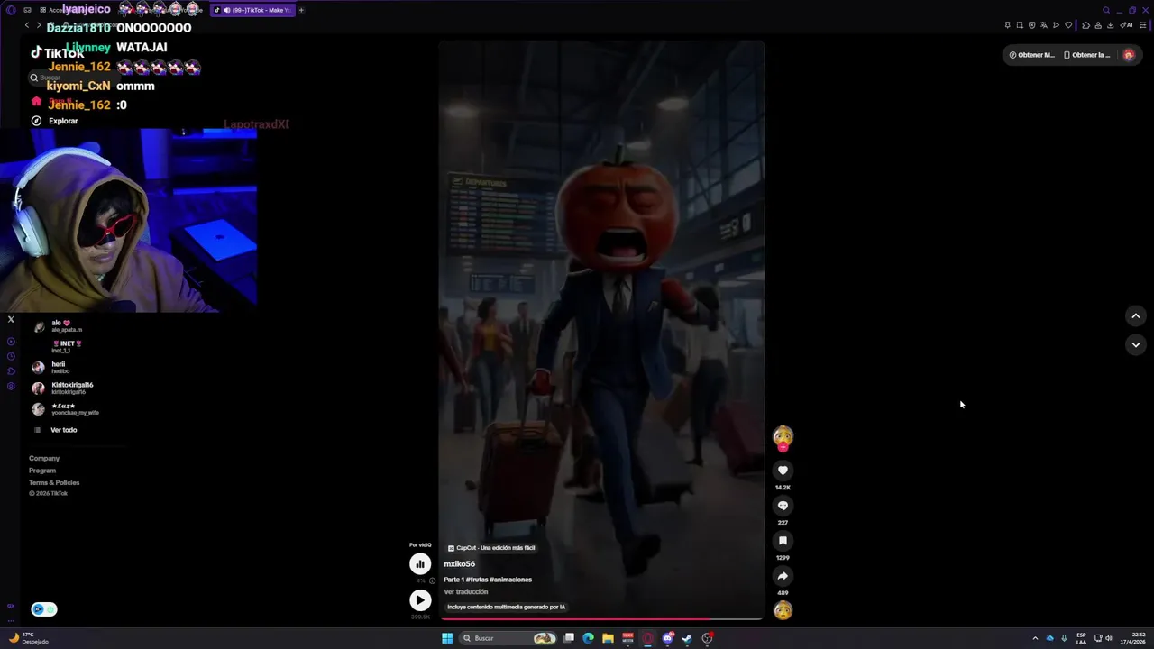Open the comments bubble showing 227
1154x649 pixels.
783,506
